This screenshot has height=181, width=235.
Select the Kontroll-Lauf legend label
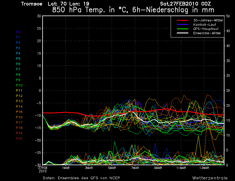click(204, 25)
